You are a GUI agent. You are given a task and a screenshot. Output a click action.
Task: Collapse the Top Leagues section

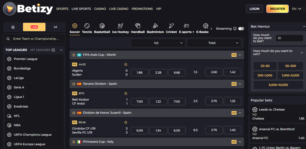click(x=61, y=50)
